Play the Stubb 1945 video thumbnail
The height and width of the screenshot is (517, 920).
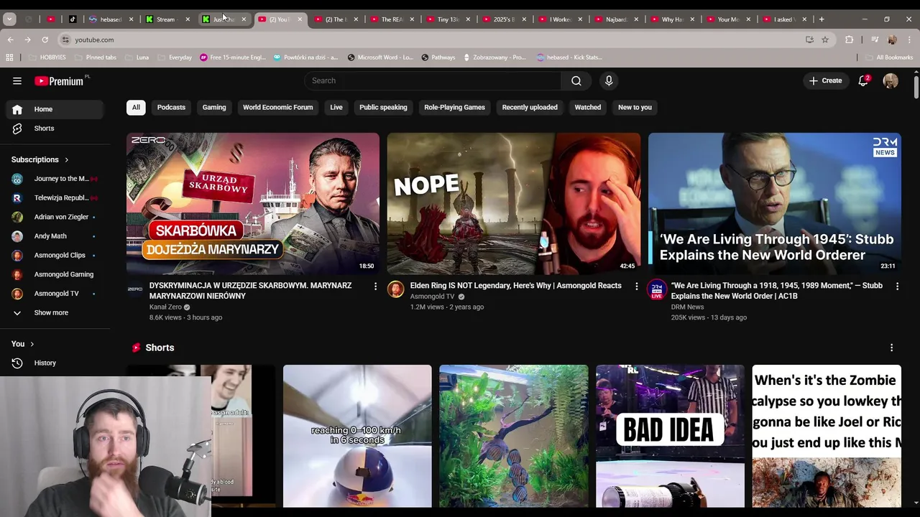(x=775, y=204)
